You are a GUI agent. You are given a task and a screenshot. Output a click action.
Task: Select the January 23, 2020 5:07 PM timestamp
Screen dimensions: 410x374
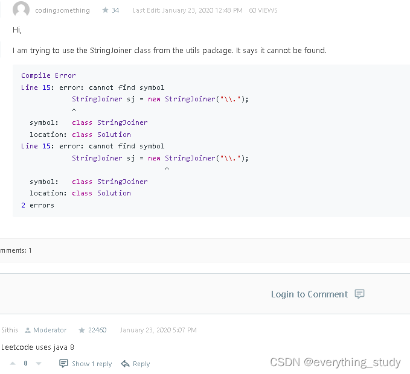point(158,330)
